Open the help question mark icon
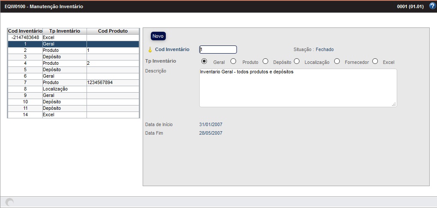Image resolution: width=437 pixels, height=208 pixels. pos(432,6)
